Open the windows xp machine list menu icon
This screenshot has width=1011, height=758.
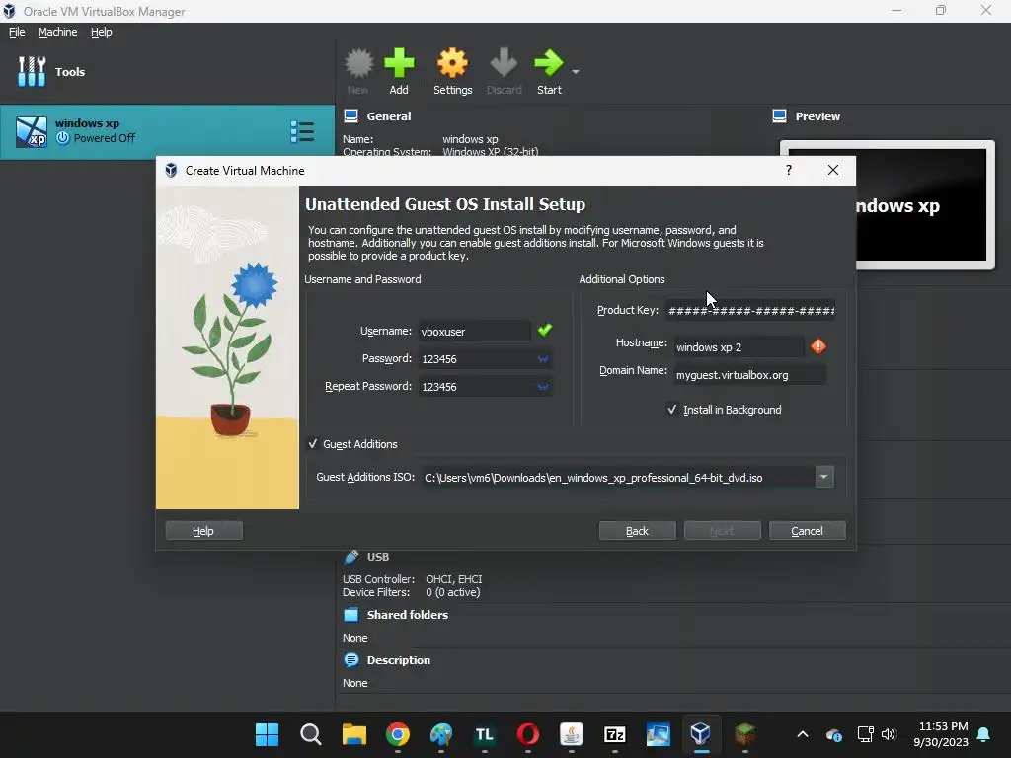pos(302,131)
